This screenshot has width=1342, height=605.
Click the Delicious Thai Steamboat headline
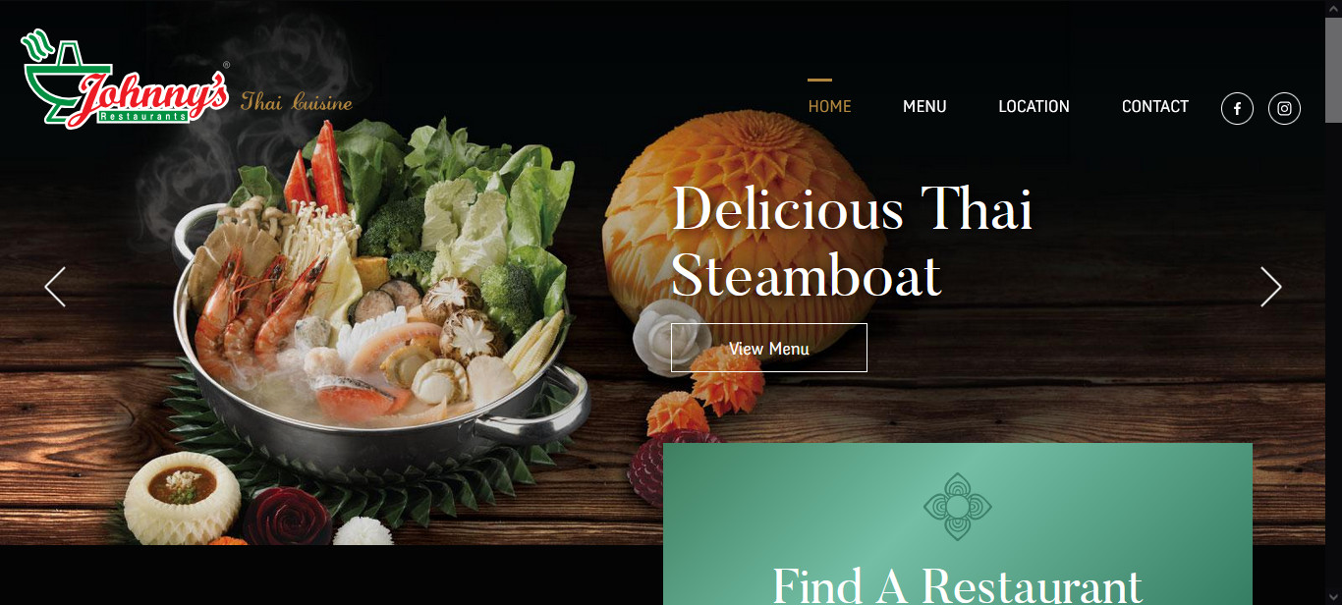pos(852,242)
